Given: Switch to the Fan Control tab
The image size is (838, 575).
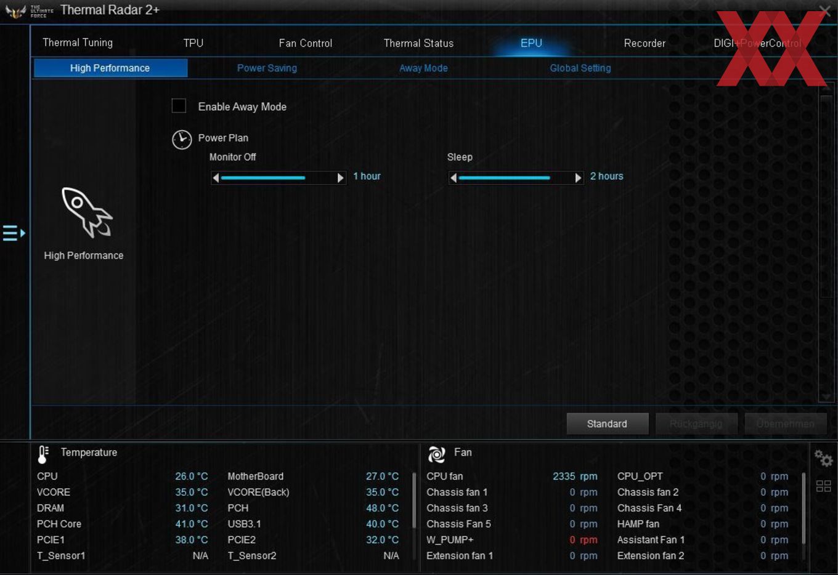Looking at the screenshot, I should coord(306,43).
